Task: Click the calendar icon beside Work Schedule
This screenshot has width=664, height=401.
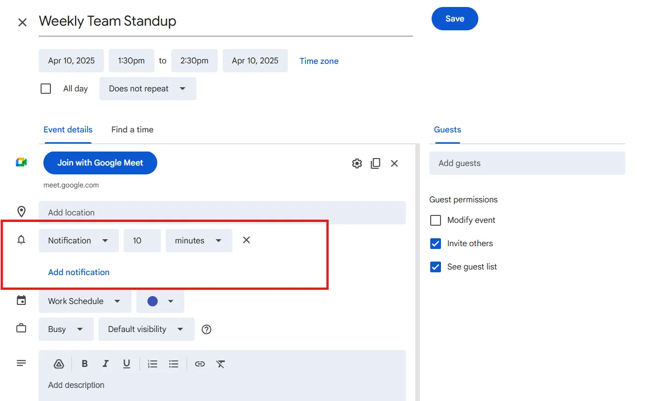Action: pos(21,300)
